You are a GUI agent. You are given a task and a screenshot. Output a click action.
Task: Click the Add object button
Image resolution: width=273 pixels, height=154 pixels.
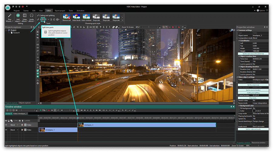click(18, 18)
